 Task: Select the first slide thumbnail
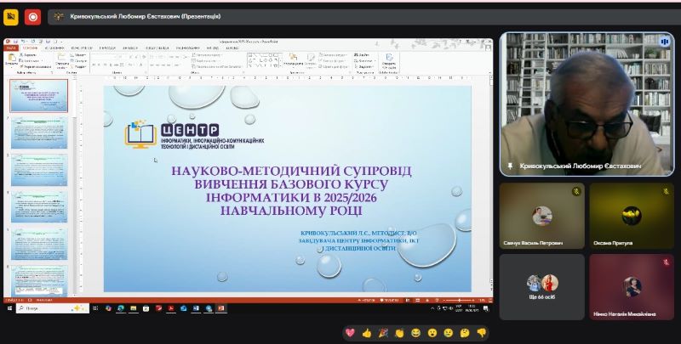pyautogui.click(x=39, y=96)
